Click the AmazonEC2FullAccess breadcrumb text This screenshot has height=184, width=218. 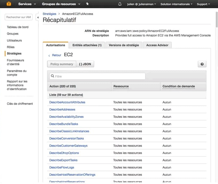pyautogui.click(x=77, y=14)
